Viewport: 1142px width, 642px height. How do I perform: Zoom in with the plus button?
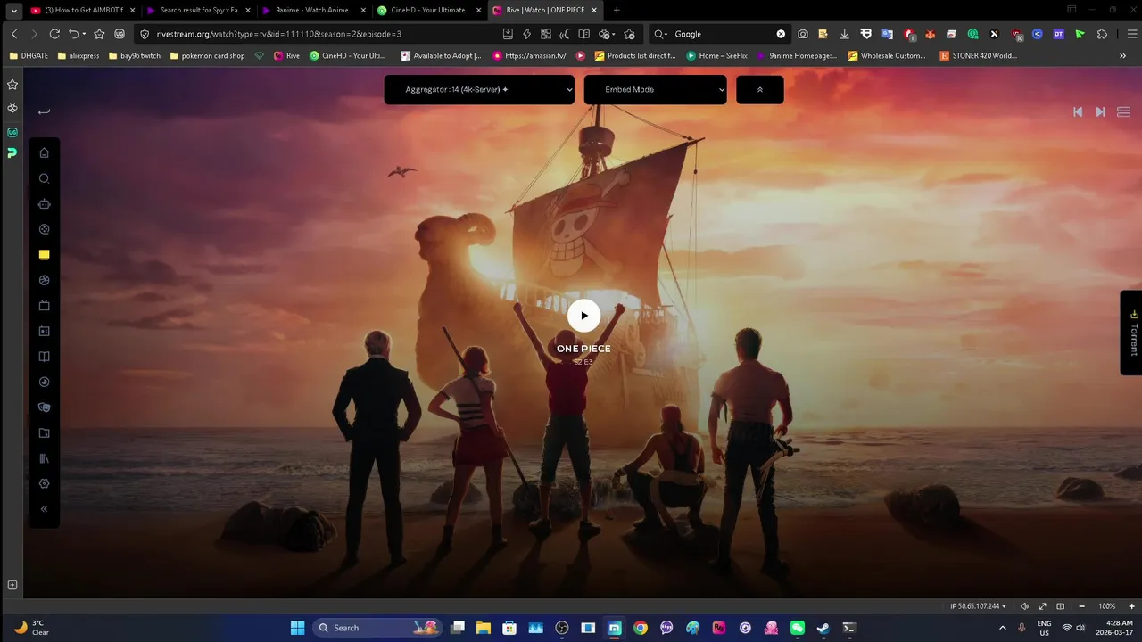(1130, 606)
